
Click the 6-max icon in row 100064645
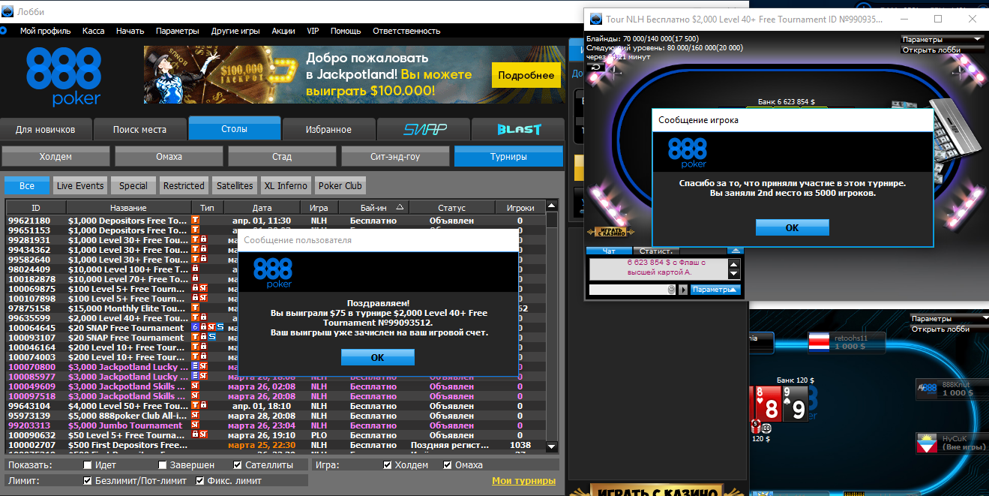(195, 328)
